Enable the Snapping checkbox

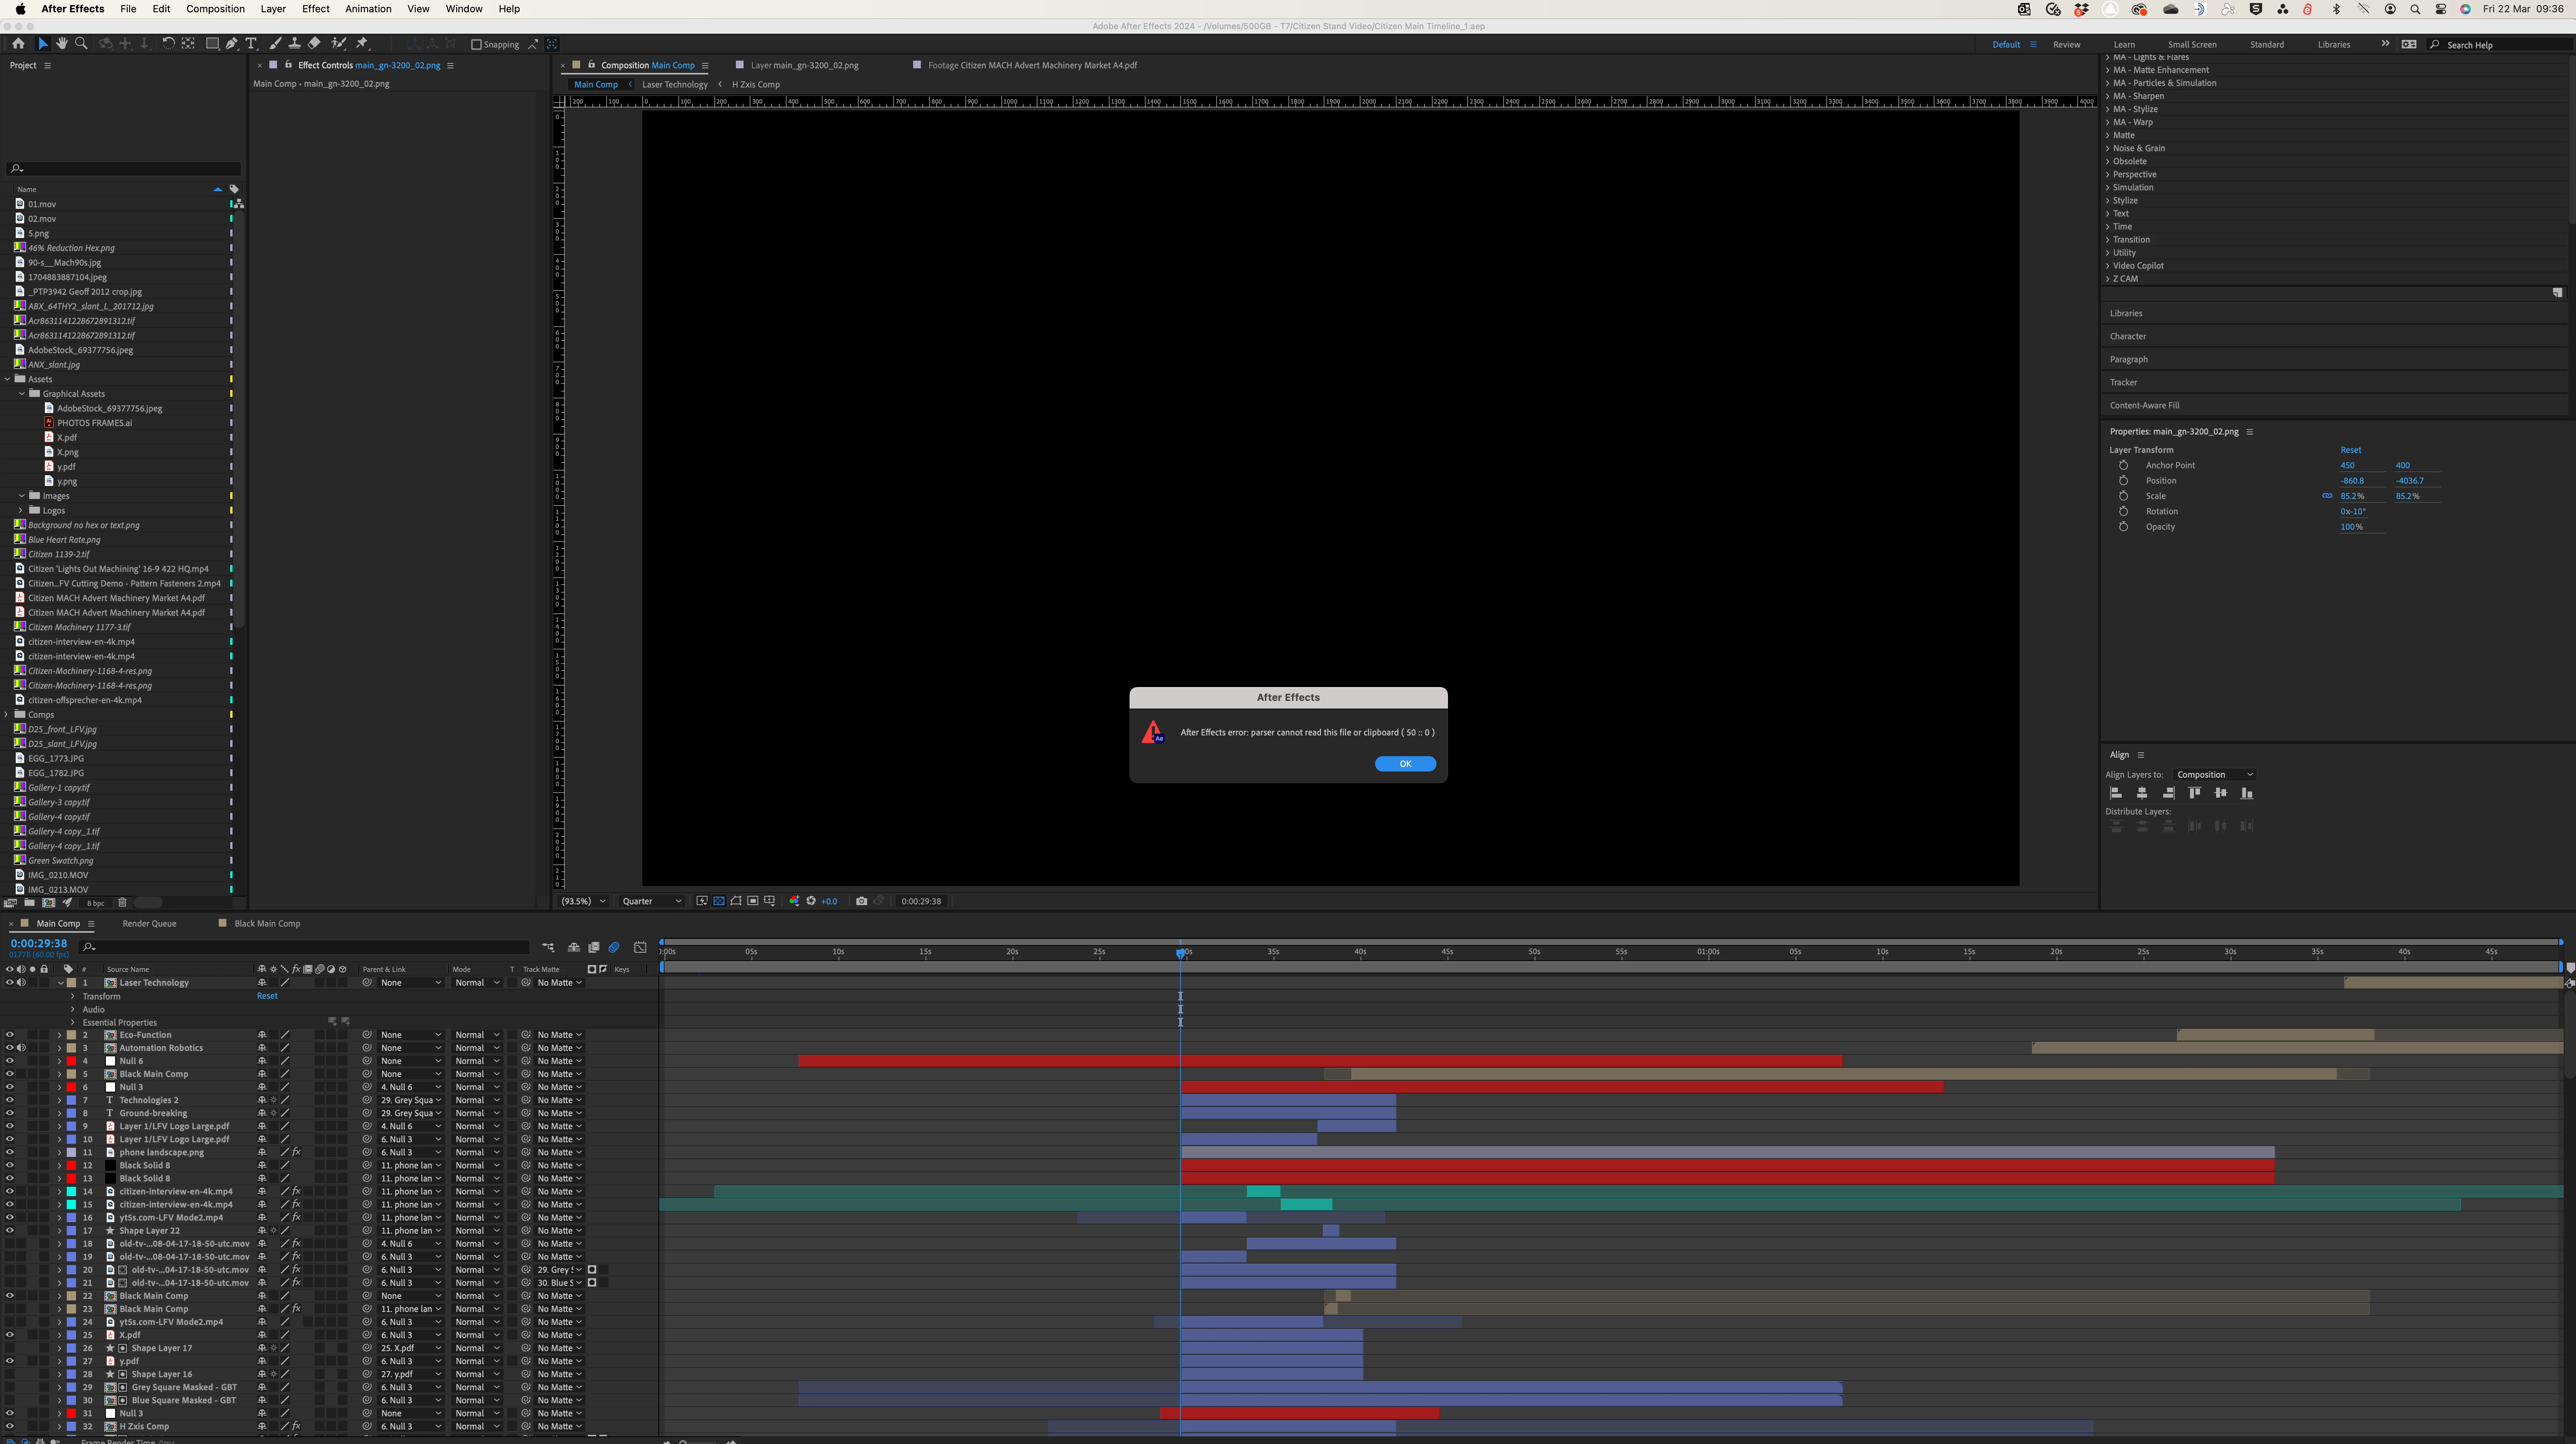[x=477, y=44]
